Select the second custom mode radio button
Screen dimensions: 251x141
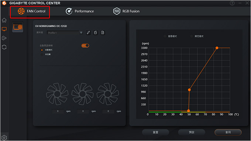(x=42, y=54)
